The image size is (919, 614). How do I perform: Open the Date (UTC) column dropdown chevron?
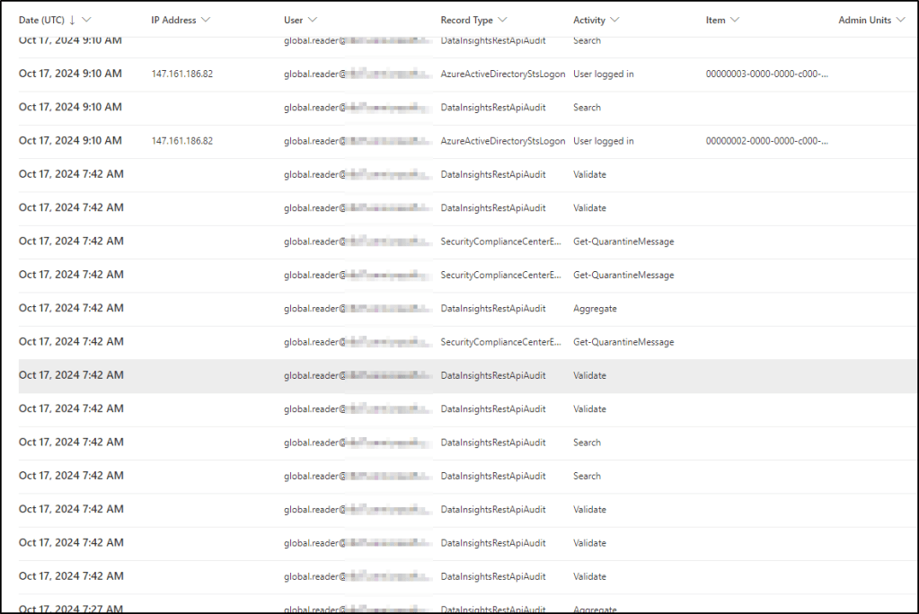86,20
